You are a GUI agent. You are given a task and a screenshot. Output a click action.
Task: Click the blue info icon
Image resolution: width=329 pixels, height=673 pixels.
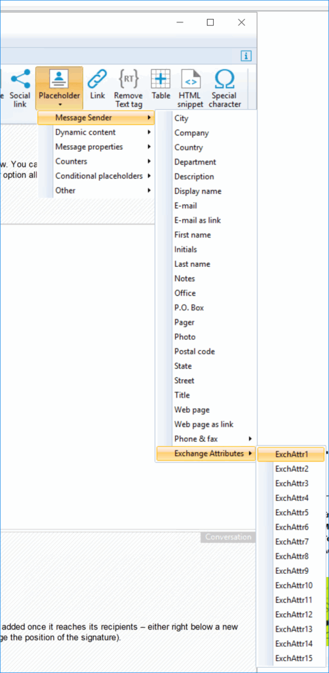pos(246,56)
